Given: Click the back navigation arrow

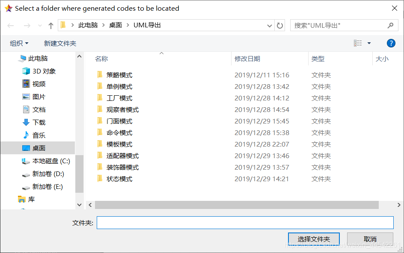Looking at the screenshot, I should 10,25.
